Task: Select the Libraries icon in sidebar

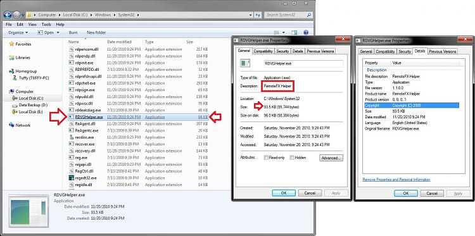Action: (x=11, y=58)
